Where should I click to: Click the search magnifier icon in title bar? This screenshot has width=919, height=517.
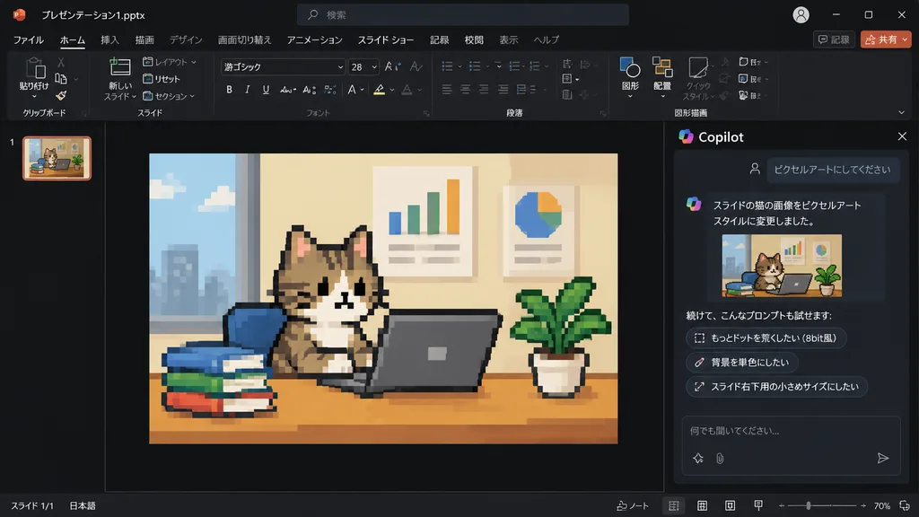313,14
